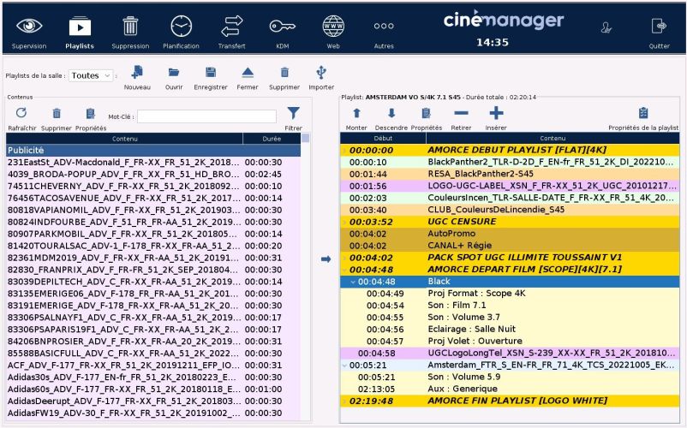
Task: Expand PACK SPOT UGC ILLIMITE row
Action: pos(344,259)
